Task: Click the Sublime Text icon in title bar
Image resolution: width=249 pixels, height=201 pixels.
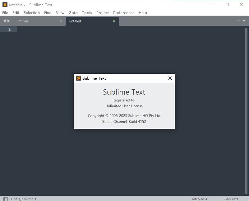Action: pos(5,5)
